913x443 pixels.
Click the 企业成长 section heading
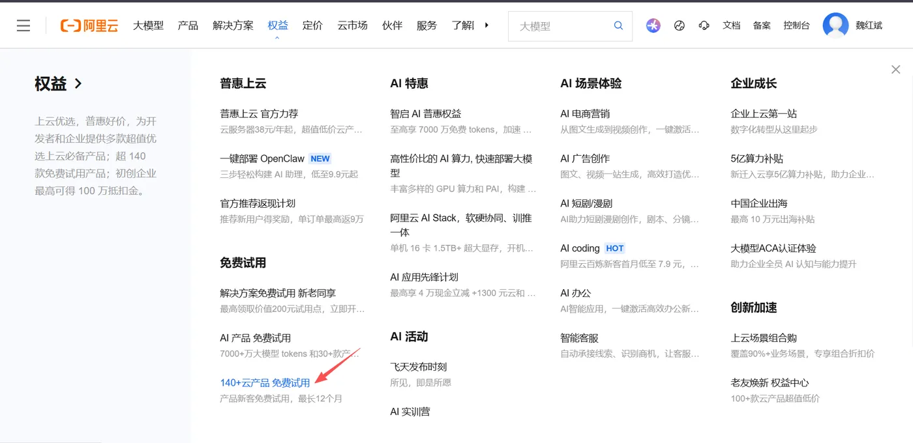coord(753,83)
